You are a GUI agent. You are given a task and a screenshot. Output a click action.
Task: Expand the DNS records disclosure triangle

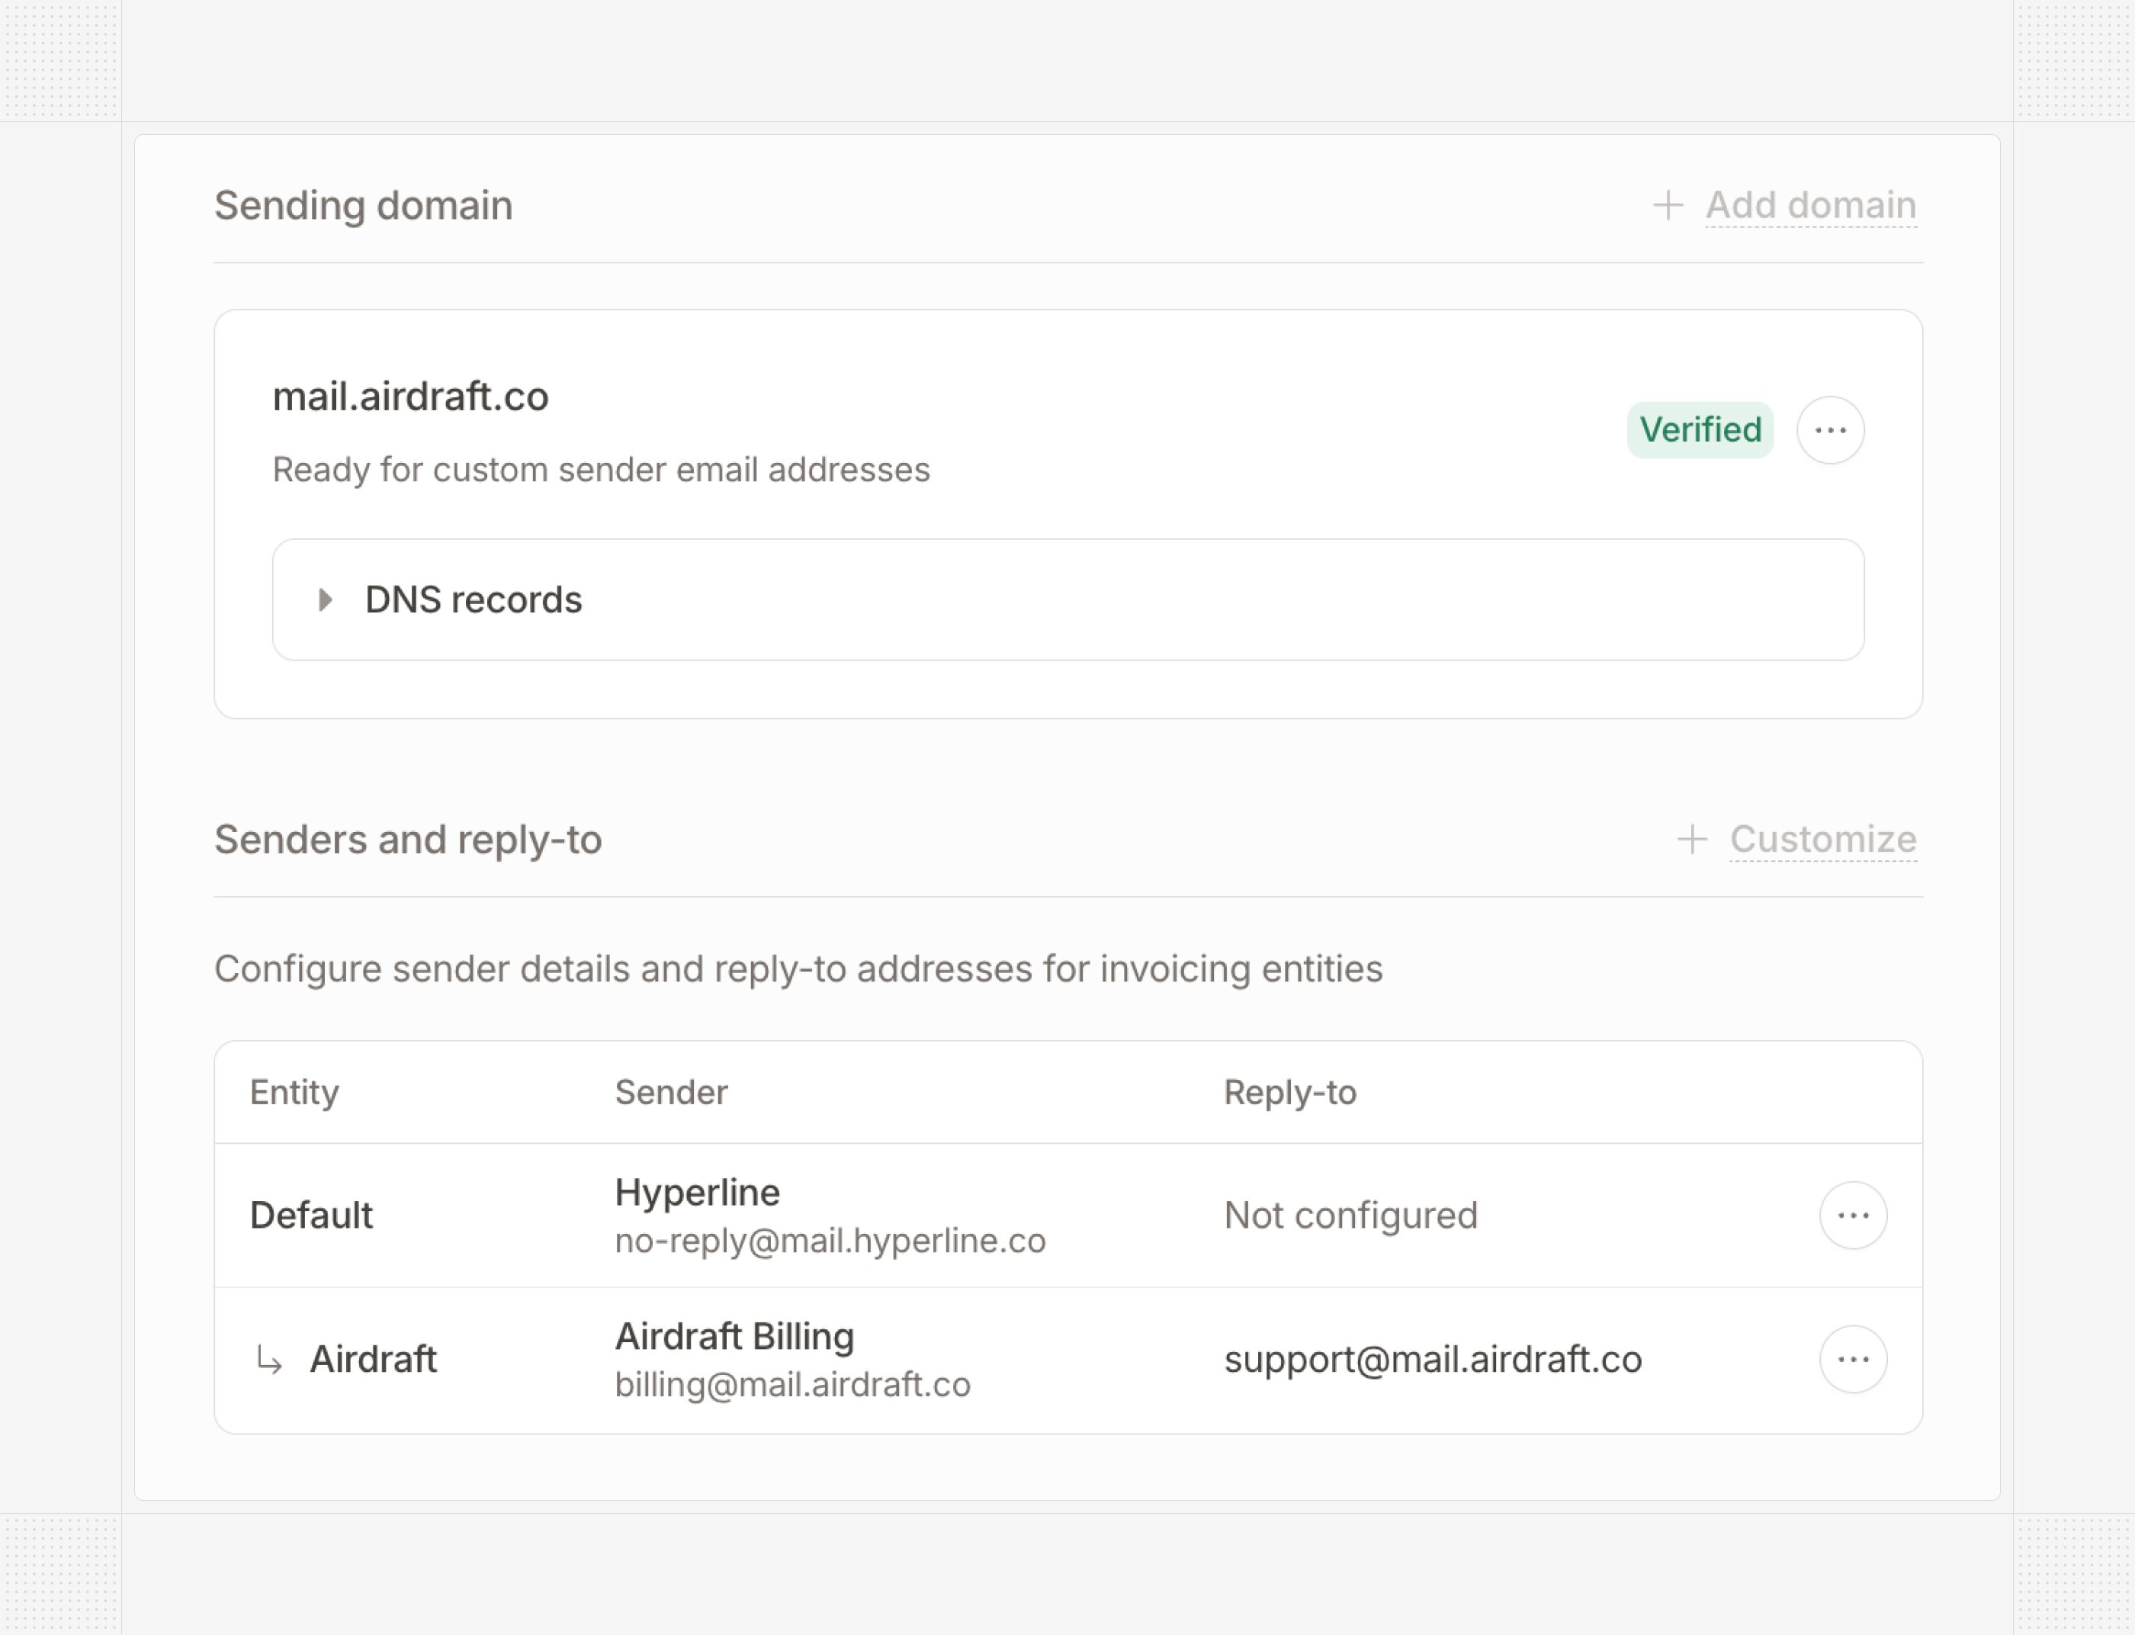[326, 599]
